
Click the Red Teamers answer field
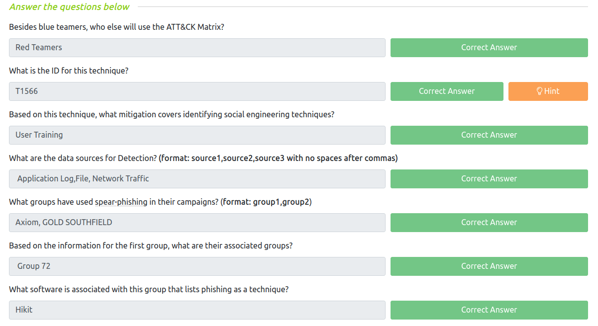coord(197,48)
